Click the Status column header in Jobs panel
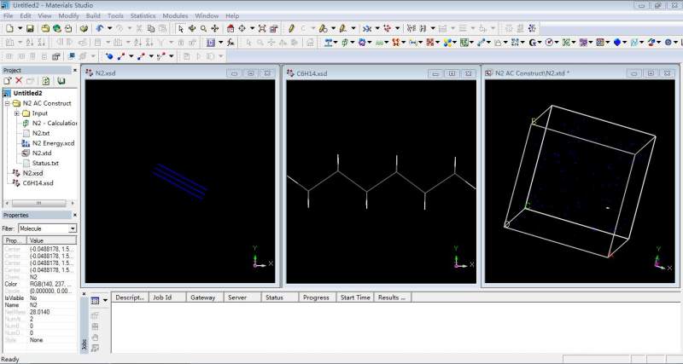This screenshot has height=364, width=683. point(274,298)
